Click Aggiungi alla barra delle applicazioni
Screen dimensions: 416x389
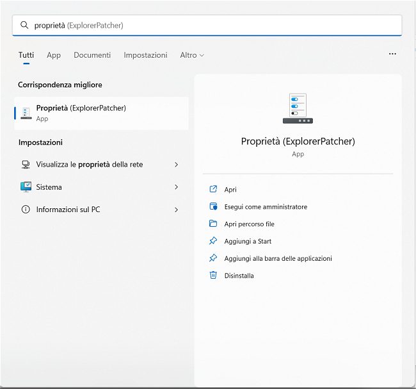pos(278,258)
